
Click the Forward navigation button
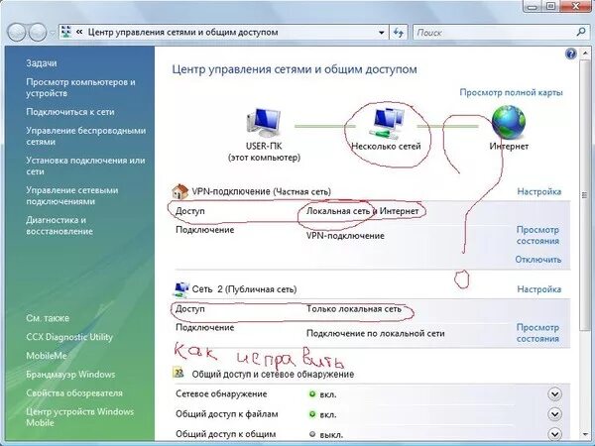(x=38, y=33)
